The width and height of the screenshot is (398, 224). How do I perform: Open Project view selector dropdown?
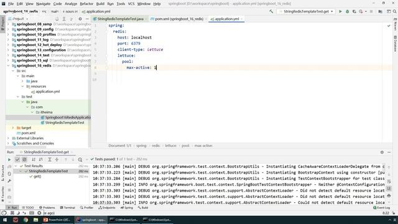click(18, 19)
